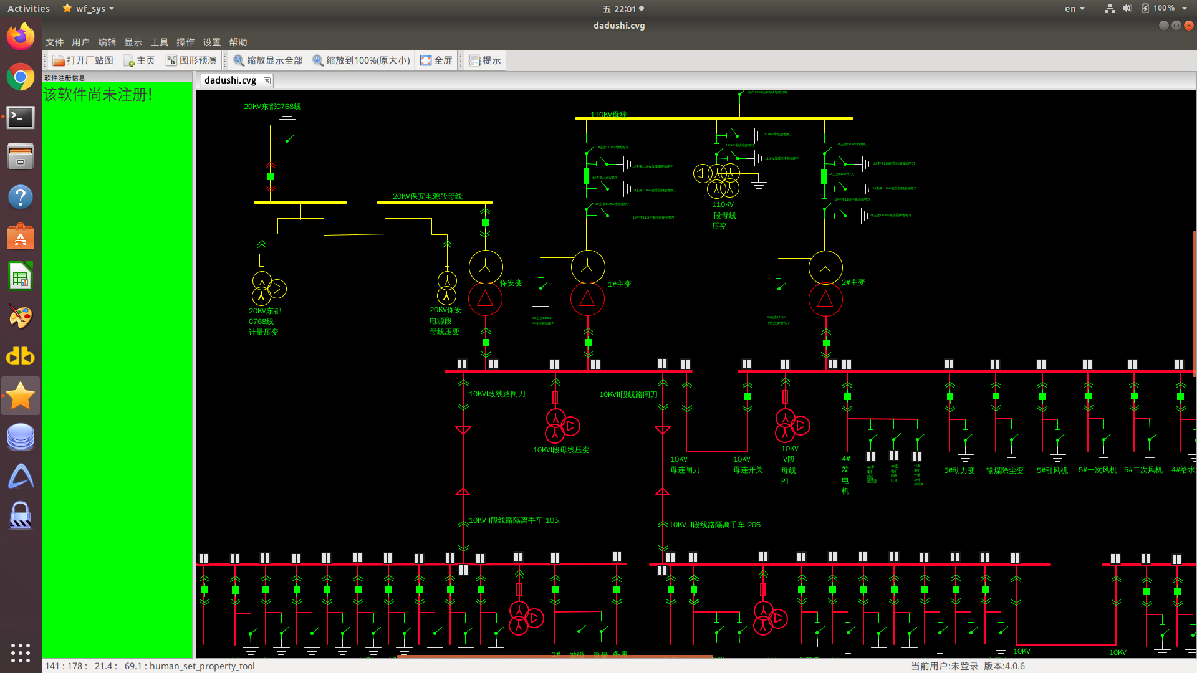This screenshot has width=1197, height=673.
Task: Open the system status menu arrow
Action: coord(1185,9)
